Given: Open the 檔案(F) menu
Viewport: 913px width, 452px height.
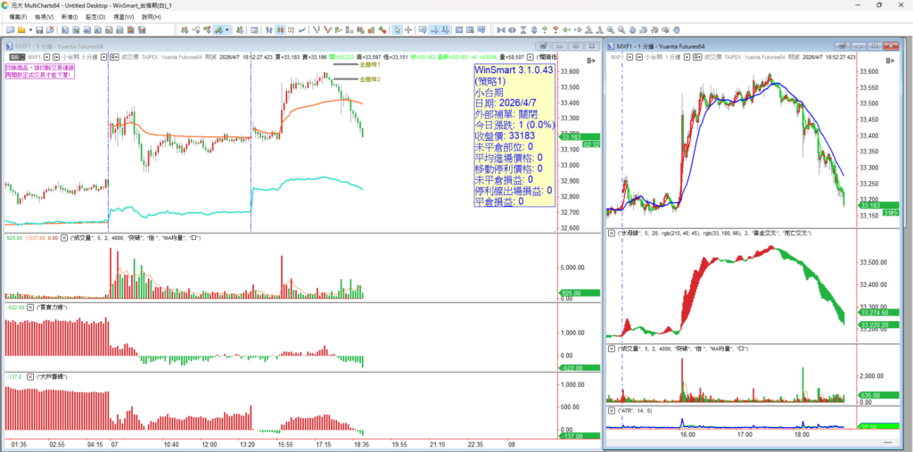Looking at the screenshot, I should (18, 17).
